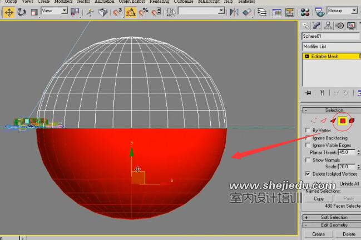This screenshot has width=361, height=240.
Task: Click the Planar Thresh spinner arrows
Action: [x=358, y=152]
